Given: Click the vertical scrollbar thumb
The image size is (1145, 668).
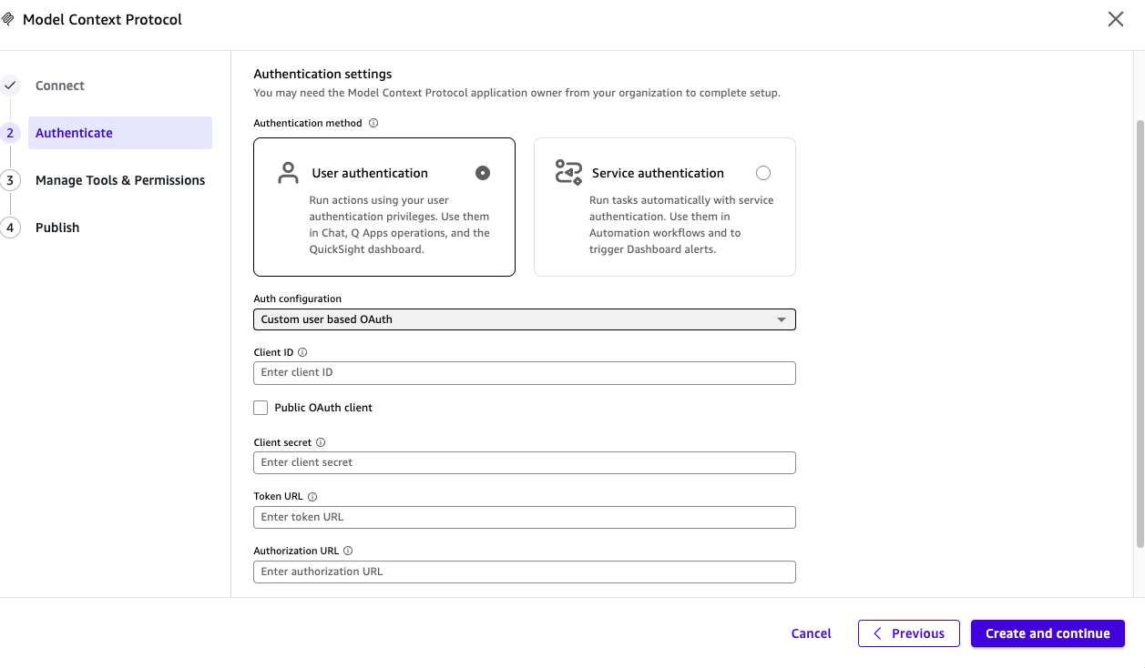Looking at the screenshot, I should coord(1140,333).
